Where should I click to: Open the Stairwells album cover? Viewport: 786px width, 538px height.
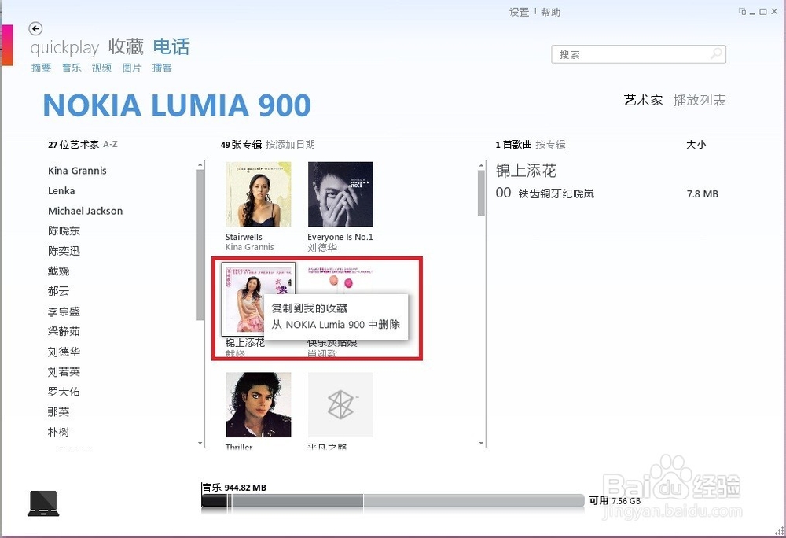coord(258,194)
